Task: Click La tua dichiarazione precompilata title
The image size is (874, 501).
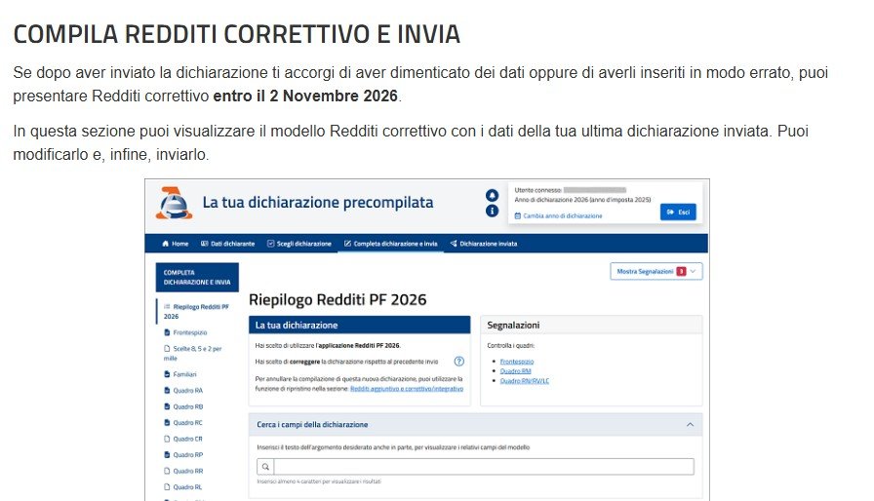Action: click(x=318, y=203)
